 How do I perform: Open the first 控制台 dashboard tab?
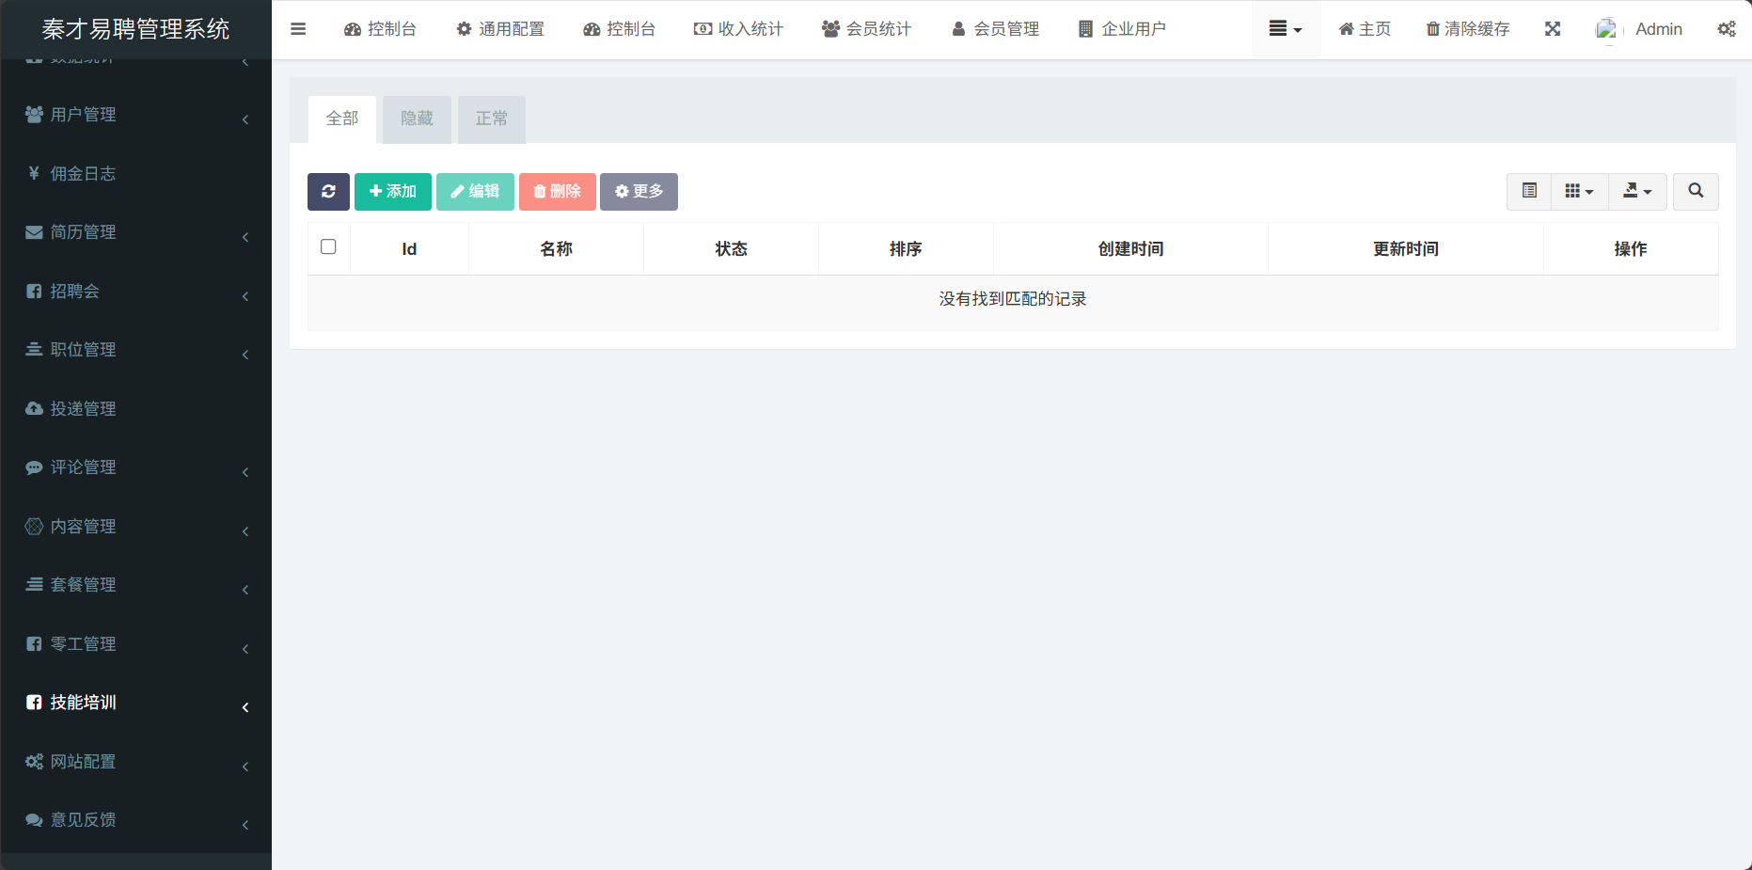tap(380, 29)
